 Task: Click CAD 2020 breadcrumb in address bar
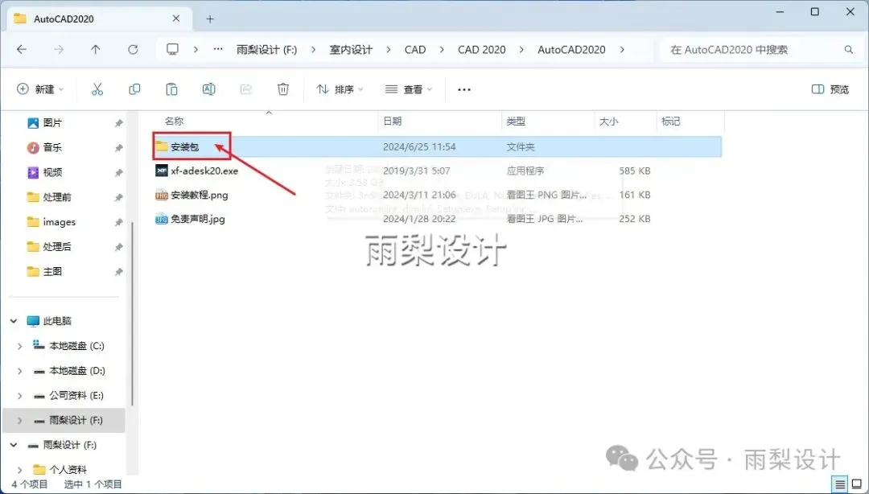(482, 49)
